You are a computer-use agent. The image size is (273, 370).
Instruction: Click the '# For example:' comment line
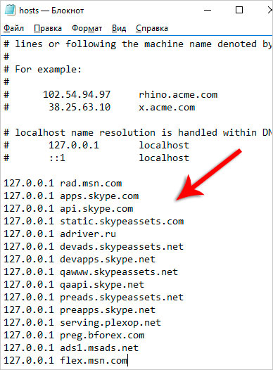click(42, 70)
